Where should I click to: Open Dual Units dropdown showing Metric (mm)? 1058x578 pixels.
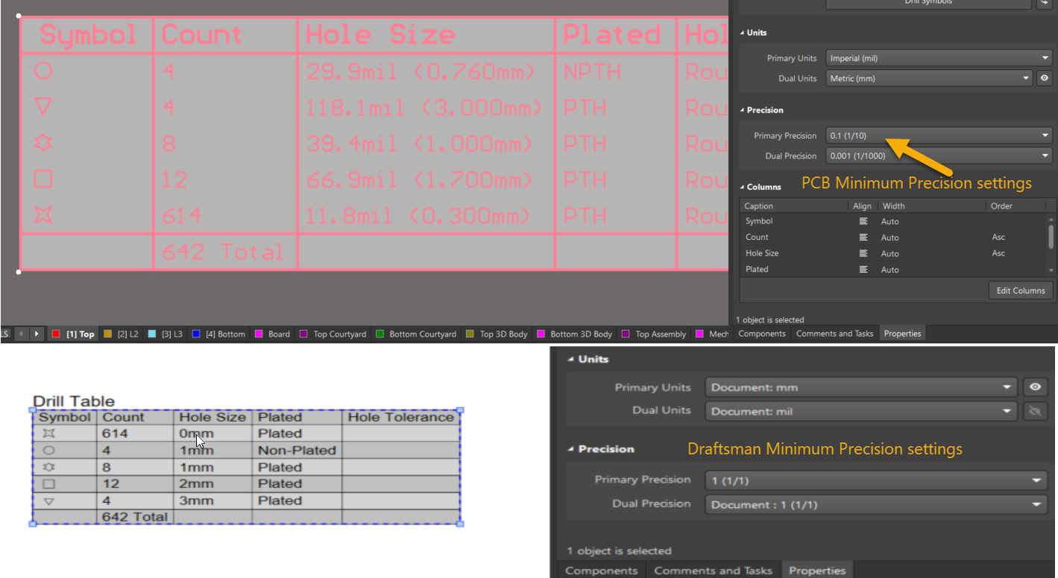coord(929,78)
